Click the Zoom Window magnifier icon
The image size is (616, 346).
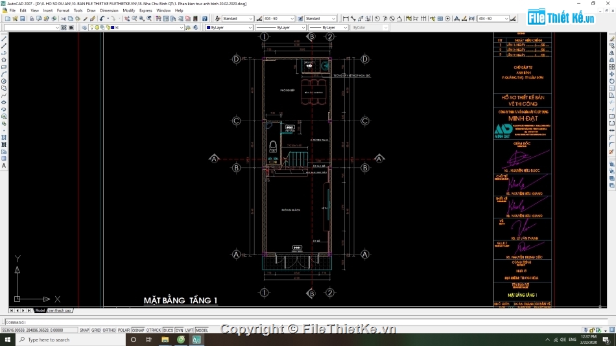(142, 18)
